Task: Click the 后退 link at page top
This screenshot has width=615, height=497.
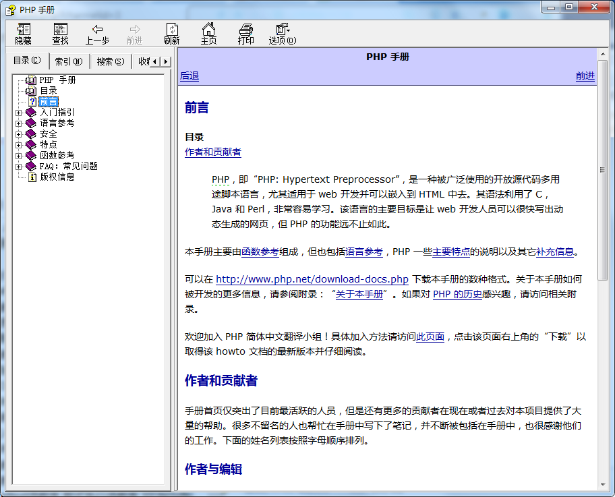Action: (x=189, y=76)
